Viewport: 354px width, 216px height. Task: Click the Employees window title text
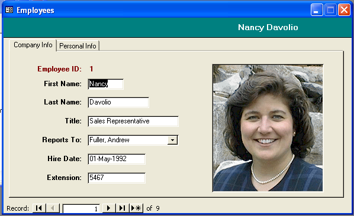pyautogui.click(x=36, y=11)
